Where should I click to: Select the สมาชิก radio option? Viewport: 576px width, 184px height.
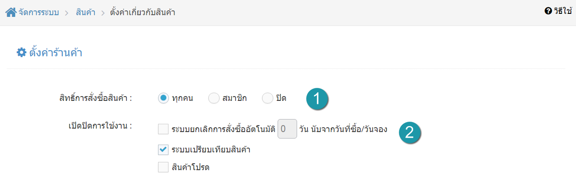click(214, 98)
